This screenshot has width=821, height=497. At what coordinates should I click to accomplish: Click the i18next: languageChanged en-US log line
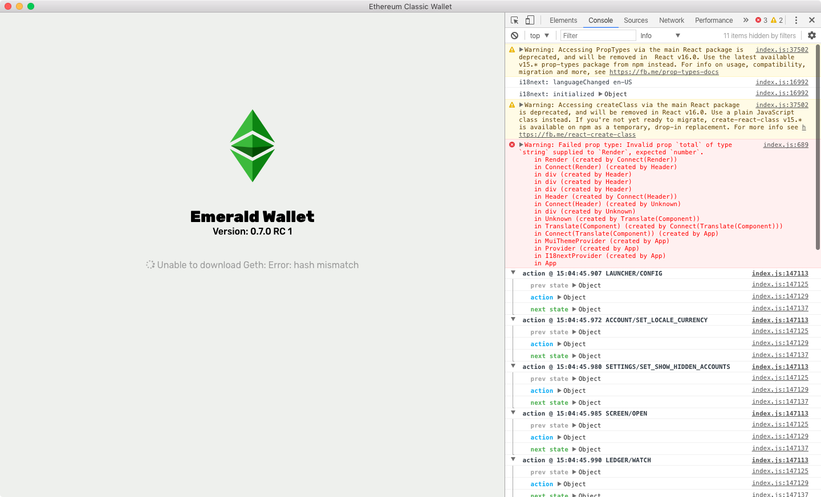point(575,82)
